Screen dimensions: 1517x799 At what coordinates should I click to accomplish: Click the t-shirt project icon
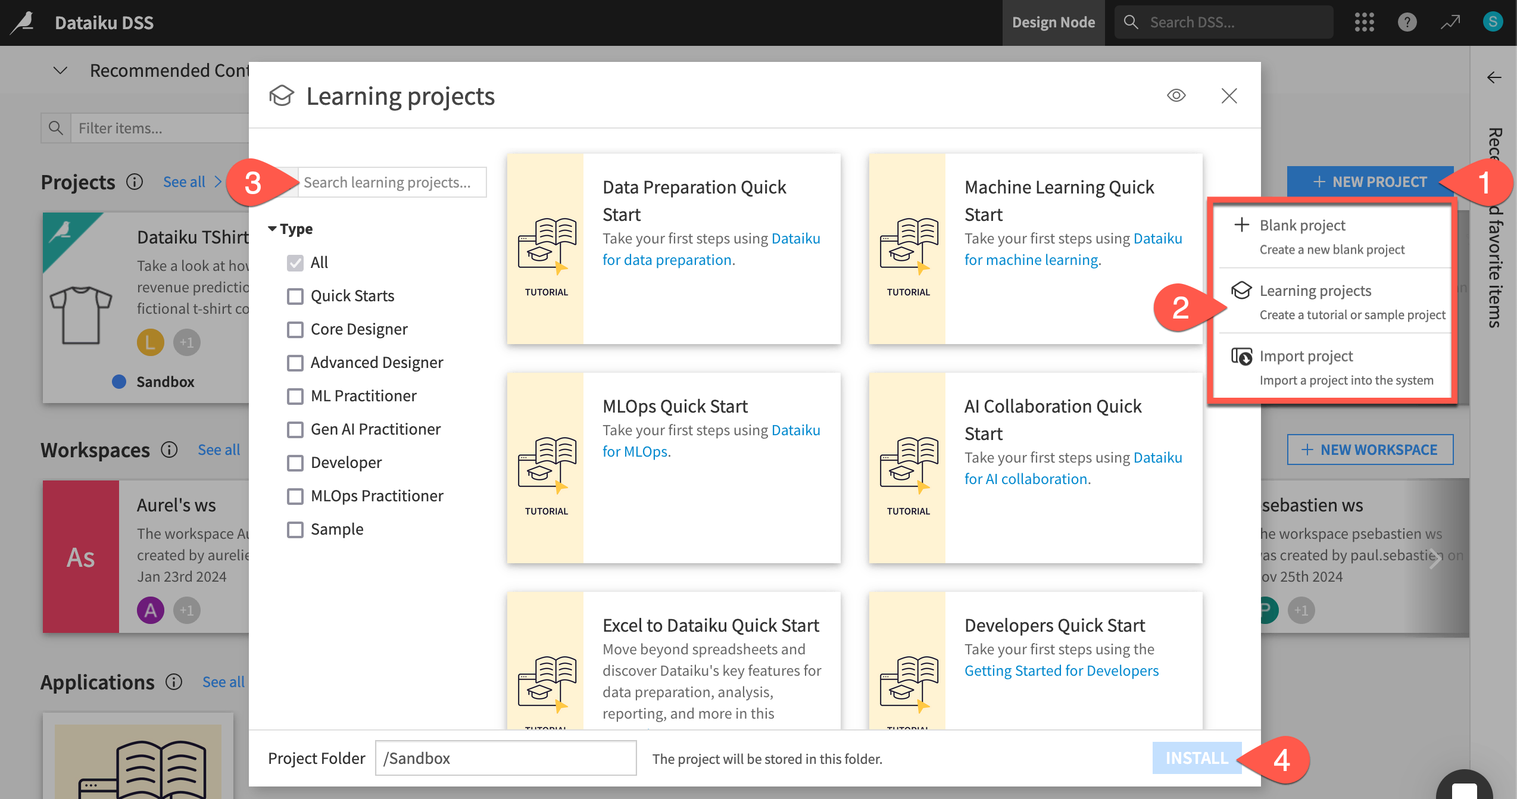pos(81,315)
